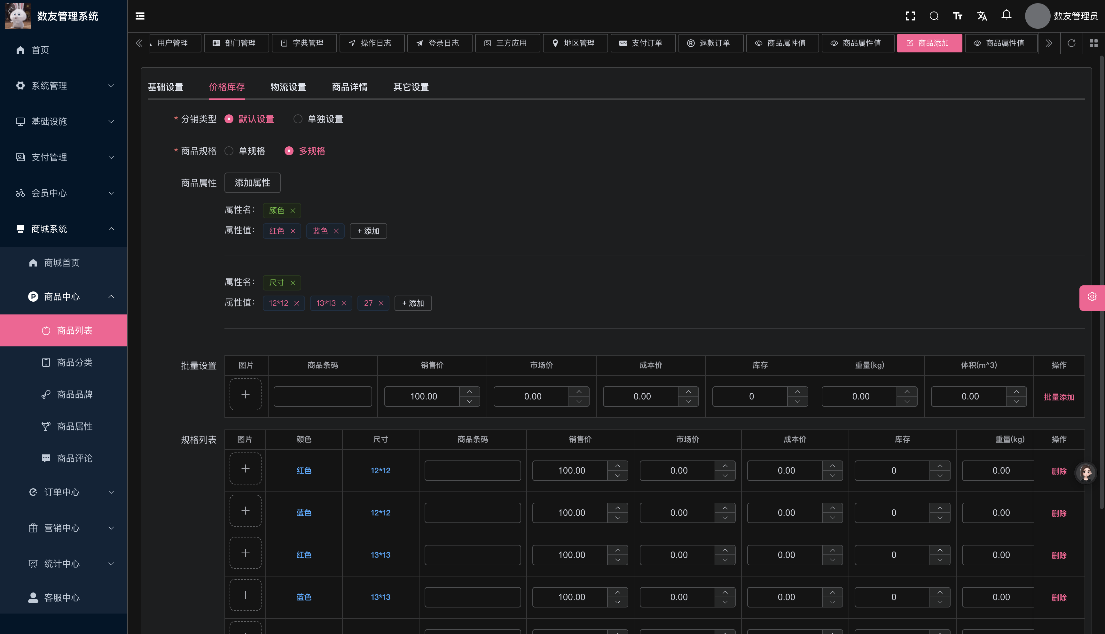The height and width of the screenshot is (634, 1105).
Task: Click 商品条码 field in 蓝色 12*12 row
Action: (x=473, y=513)
